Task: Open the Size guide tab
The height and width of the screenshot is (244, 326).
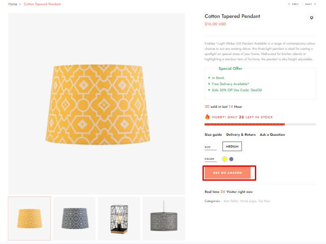Action: pos(213,134)
